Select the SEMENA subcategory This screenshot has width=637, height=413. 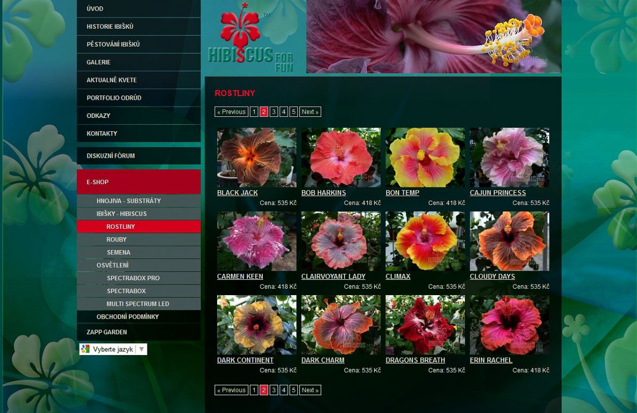tap(139, 253)
